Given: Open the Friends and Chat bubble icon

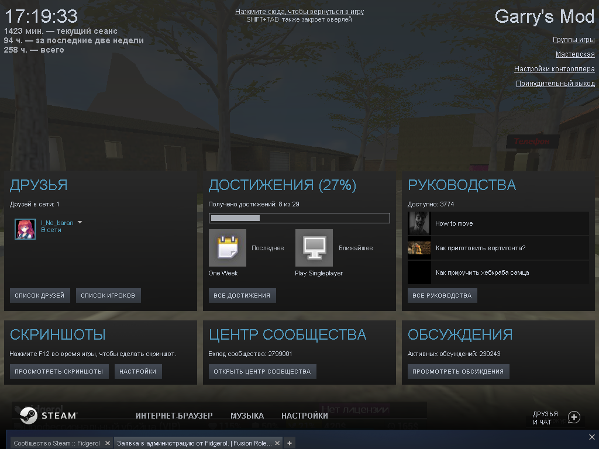Looking at the screenshot, I should [x=574, y=417].
